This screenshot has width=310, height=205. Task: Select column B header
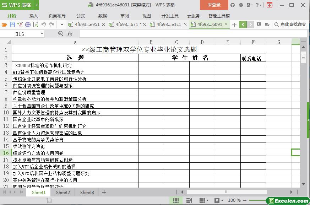pos(151,42)
